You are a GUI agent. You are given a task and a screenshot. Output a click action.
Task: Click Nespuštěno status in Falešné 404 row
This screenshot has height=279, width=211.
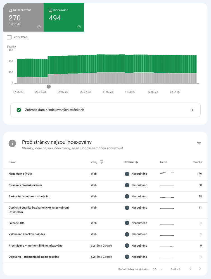[139, 223]
